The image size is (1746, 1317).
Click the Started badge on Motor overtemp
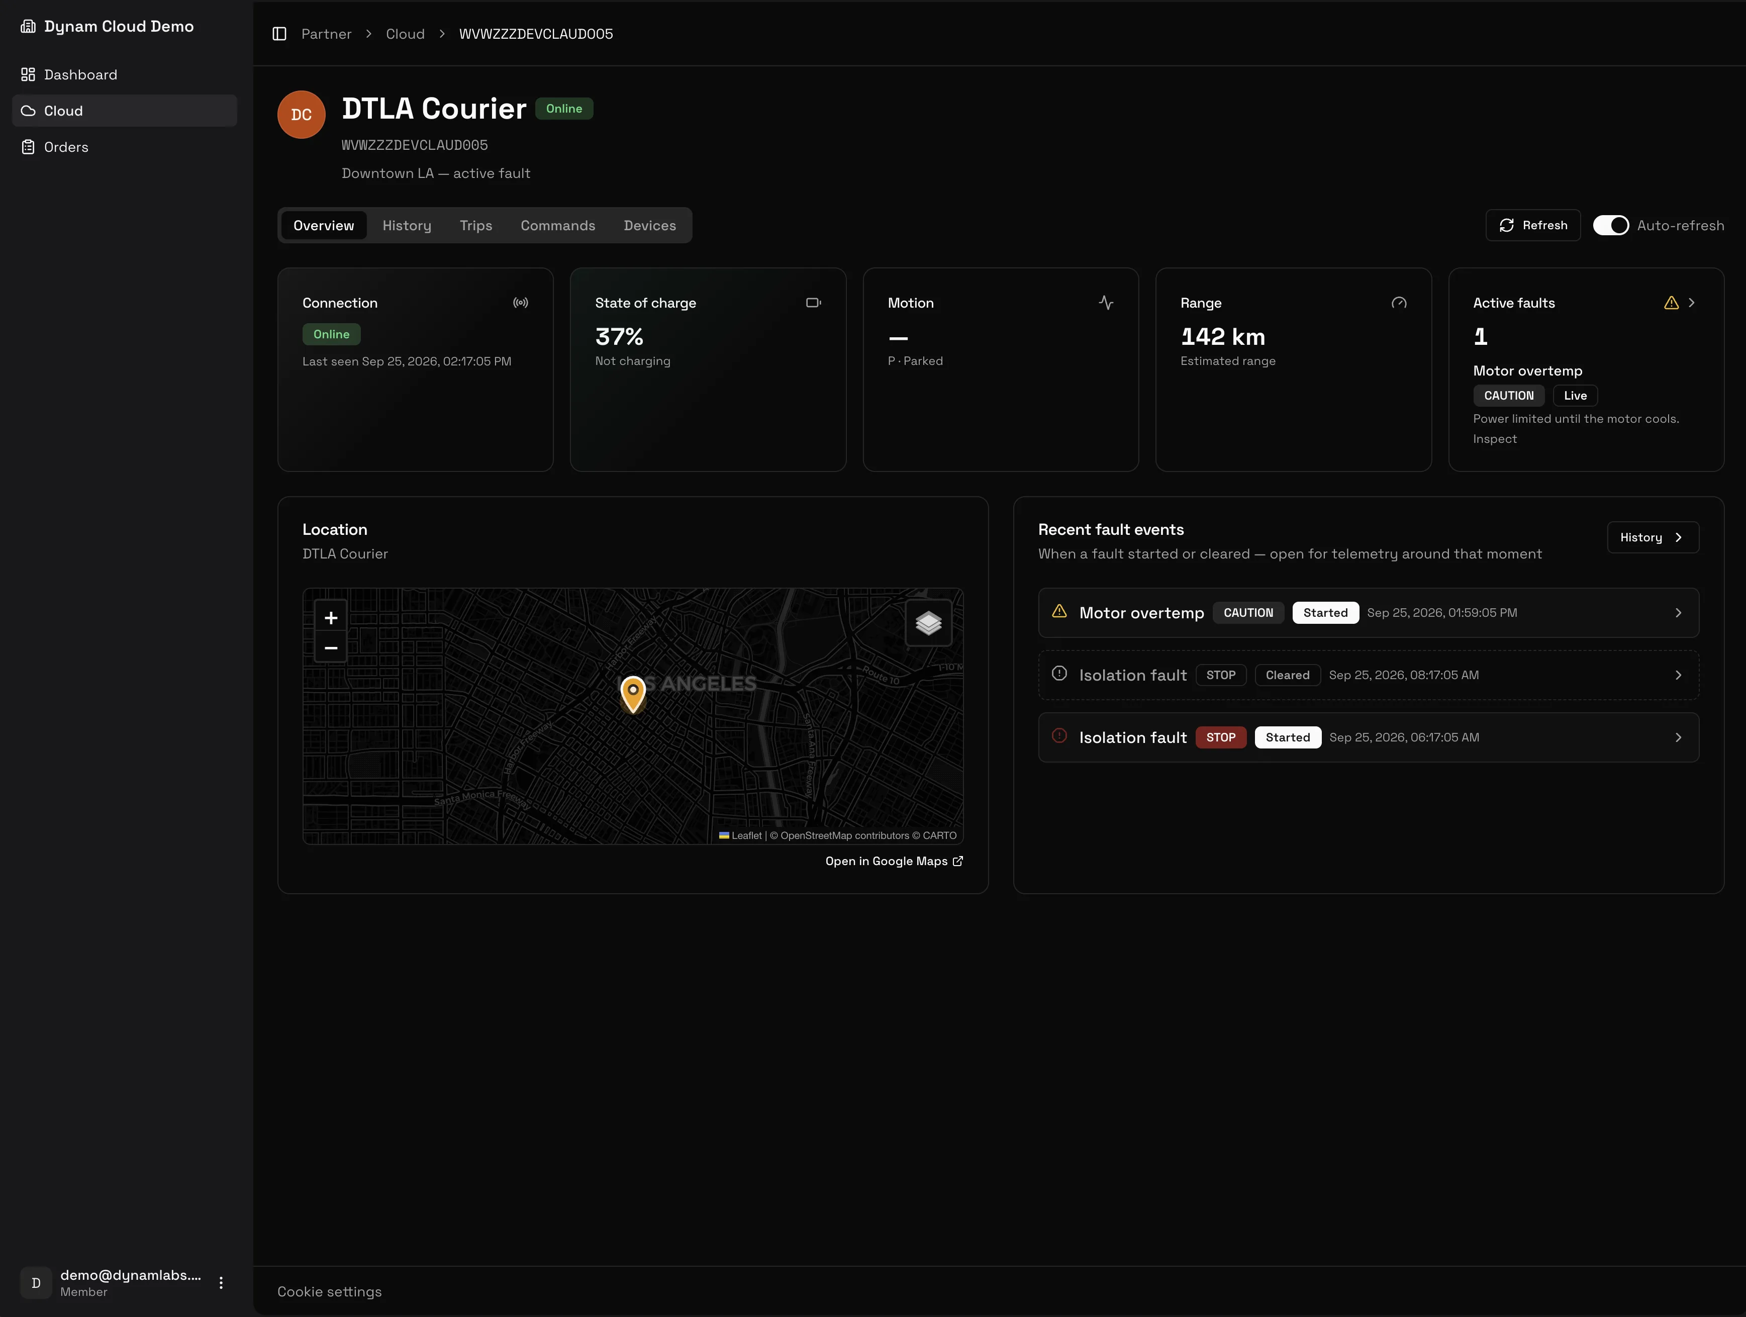click(1325, 613)
